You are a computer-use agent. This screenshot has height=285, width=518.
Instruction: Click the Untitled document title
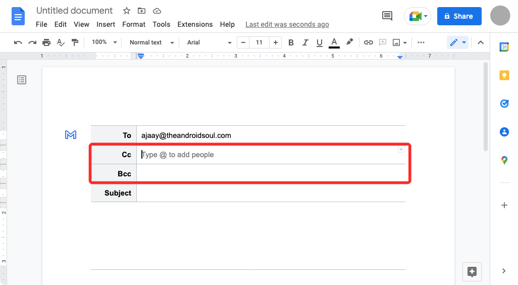click(x=74, y=11)
